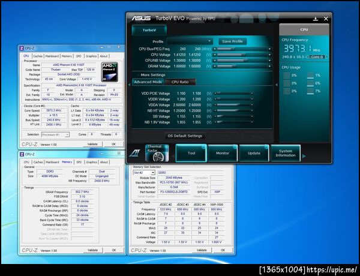The height and width of the screenshot is (276, 360).
Task: Minimize TurboV EVO to tray icon
Action: point(316,19)
